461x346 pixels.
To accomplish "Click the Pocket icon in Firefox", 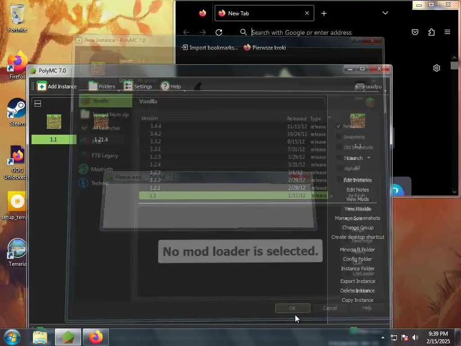I will click(x=415, y=32).
